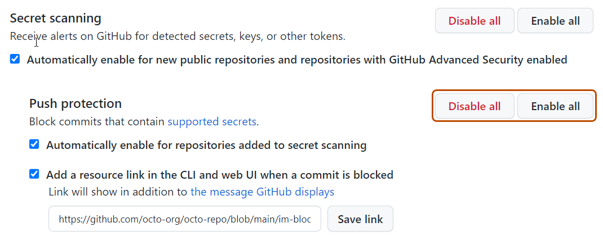603x236 pixels.
Task: Toggle the 'Add a resource link' checkbox
Action: (x=34, y=174)
